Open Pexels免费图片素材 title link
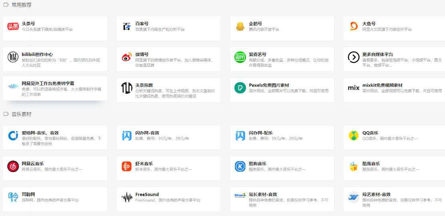 tap(269, 85)
